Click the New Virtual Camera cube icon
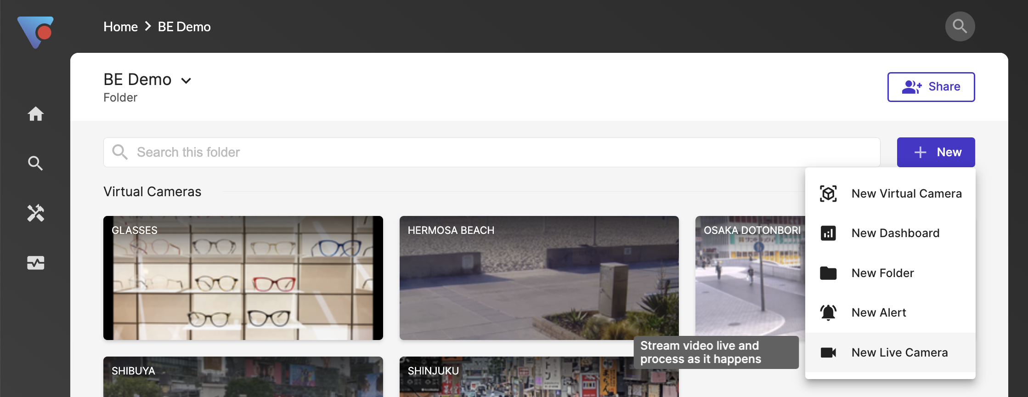The image size is (1028, 397). (x=828, y=193)
